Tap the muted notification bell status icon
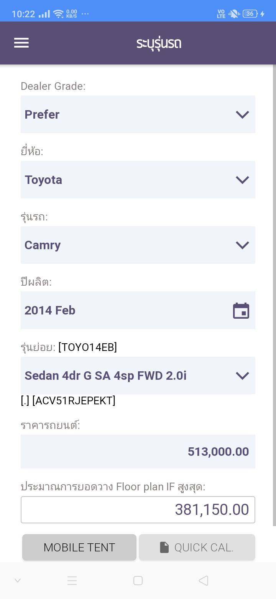The width and height of the screenshot is (276, 599). tap(233, 14)
